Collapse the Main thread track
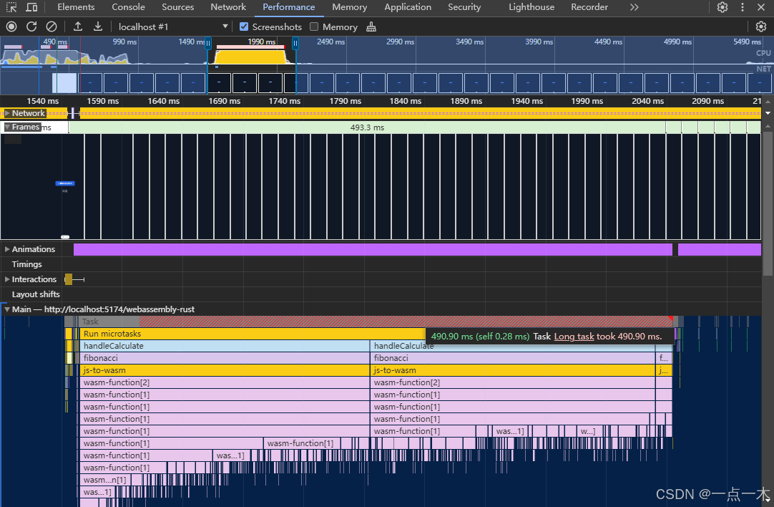Screen dimensions: 774x507 (7, 309)
